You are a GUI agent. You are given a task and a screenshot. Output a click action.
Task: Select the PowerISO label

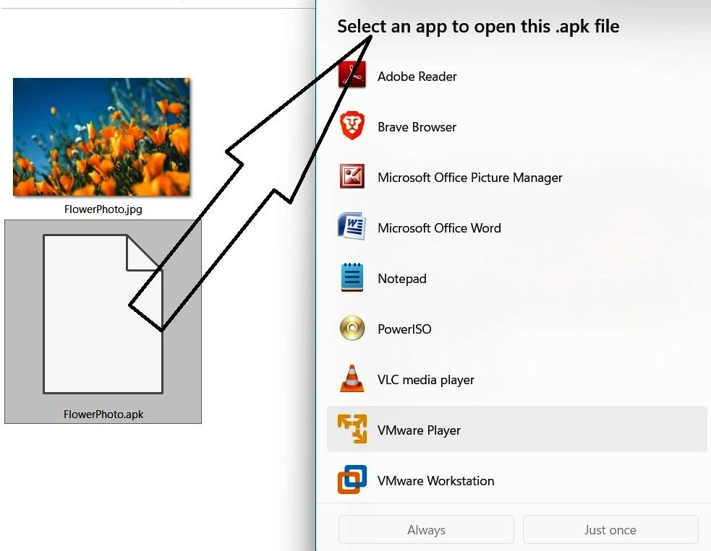(404, 329)
